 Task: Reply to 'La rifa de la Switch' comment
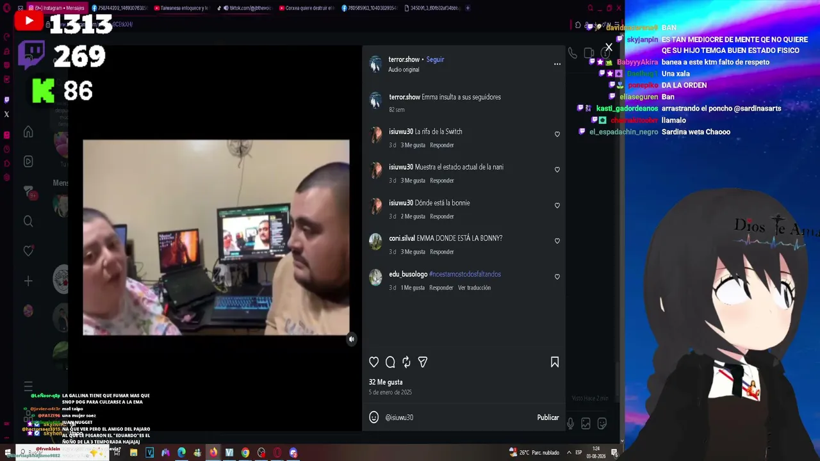pos(442,145)
